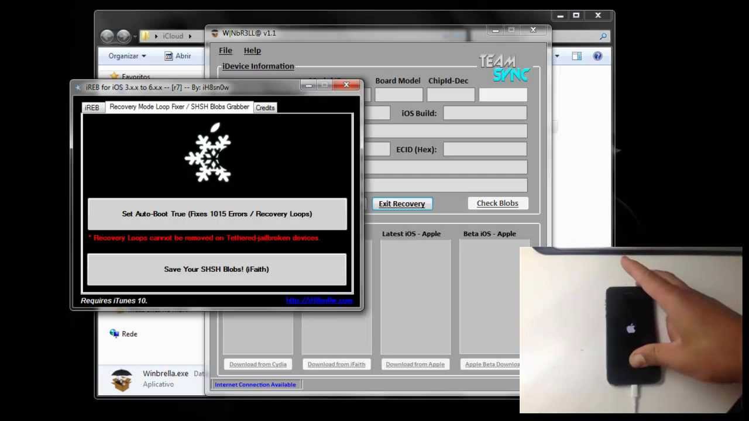Select Recovery Mode Loop Fixer / SHSH Blobs tab
Image resolution: width=749 pixels, height=421 pixels.
coord(179,107)
